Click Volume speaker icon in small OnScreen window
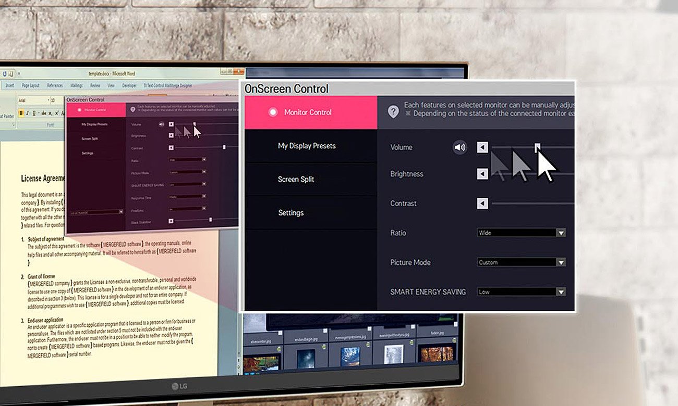This screenshot has height=406, width=678. coord(161,124)
